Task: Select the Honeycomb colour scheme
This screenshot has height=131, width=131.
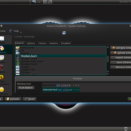Action: point(61,48)
